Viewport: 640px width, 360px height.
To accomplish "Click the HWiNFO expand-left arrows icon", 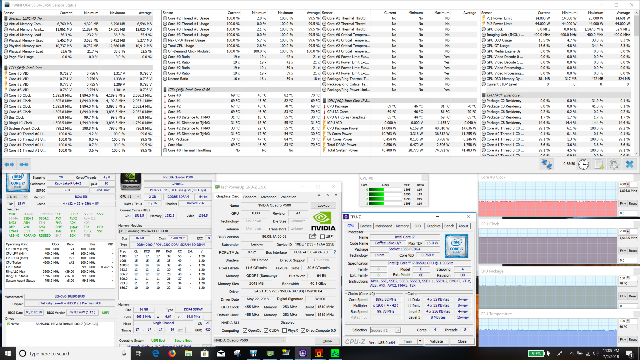I will (x=9, y=164).
